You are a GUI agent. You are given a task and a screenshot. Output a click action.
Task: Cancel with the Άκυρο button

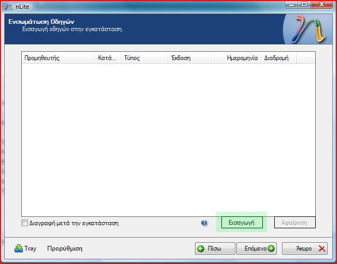click(x=304, y=248)
